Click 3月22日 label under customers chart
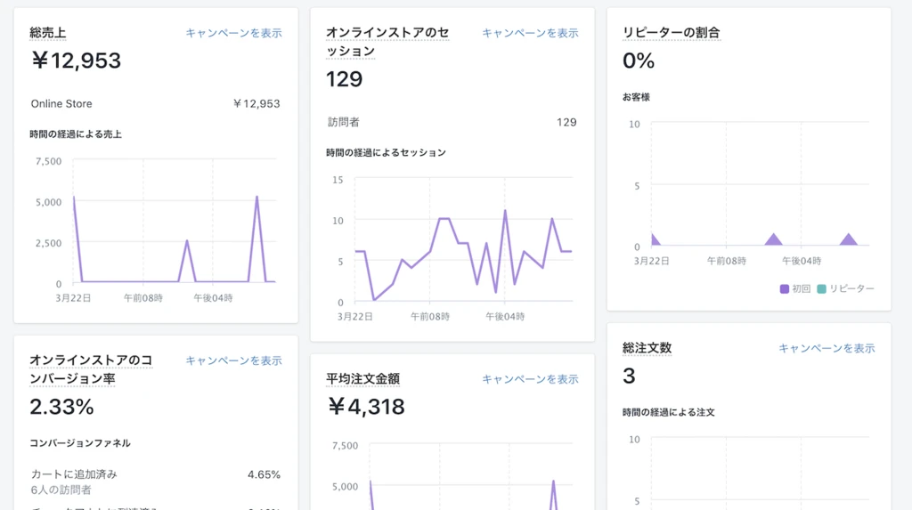Screen dimensions: 912x510 pyautogui.click(x=651, y=261)
